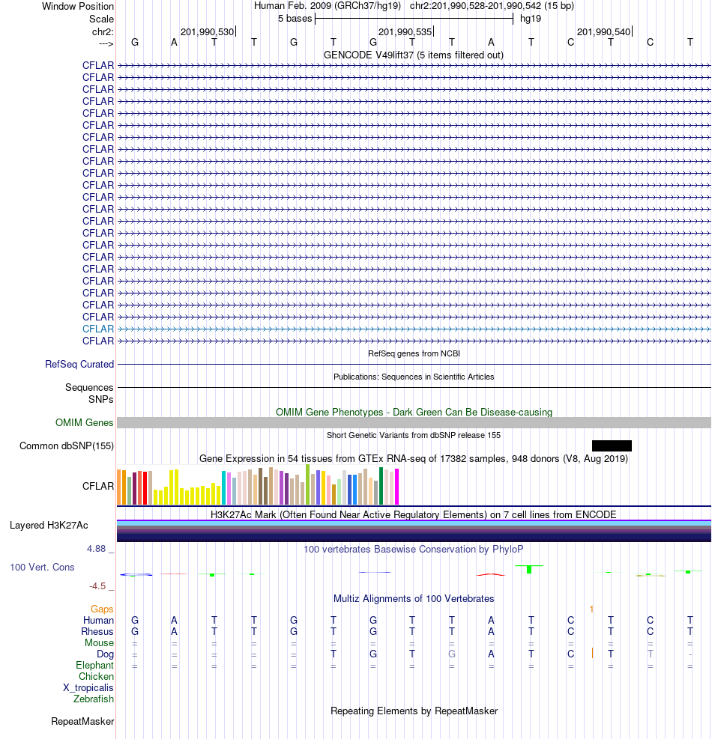The height and width of the screenshot is (739, 712).
Task: Click the 201,990,535 coordinate marker
Action: (405, 31)
